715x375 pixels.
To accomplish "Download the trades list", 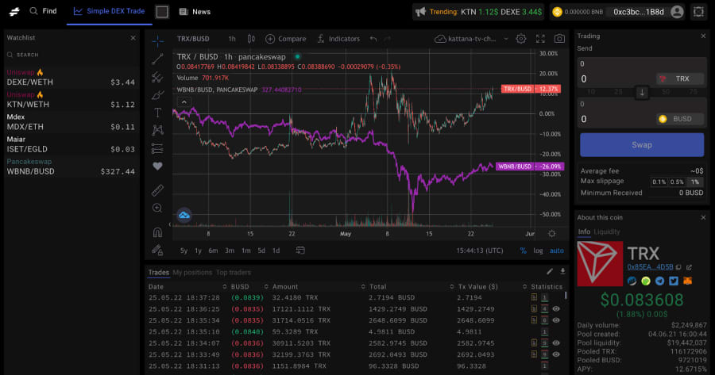I will (x=562, y=272).
